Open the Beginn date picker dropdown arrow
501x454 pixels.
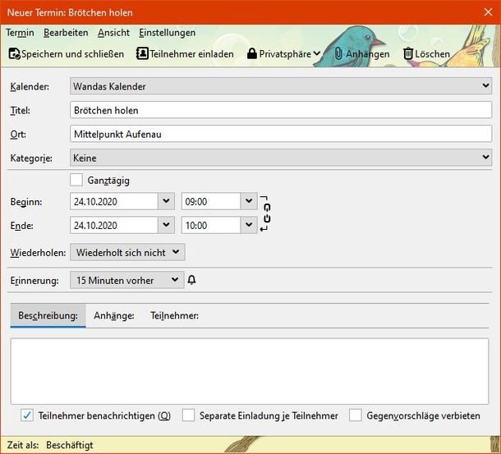coord(166,201)
